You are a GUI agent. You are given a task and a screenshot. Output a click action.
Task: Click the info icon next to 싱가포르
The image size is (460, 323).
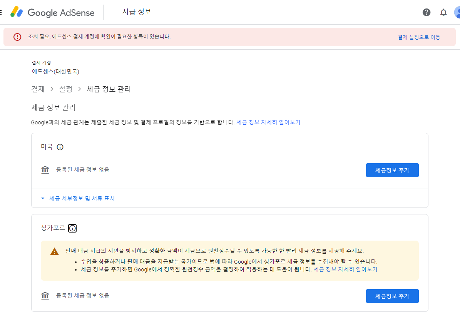[72, 228]
